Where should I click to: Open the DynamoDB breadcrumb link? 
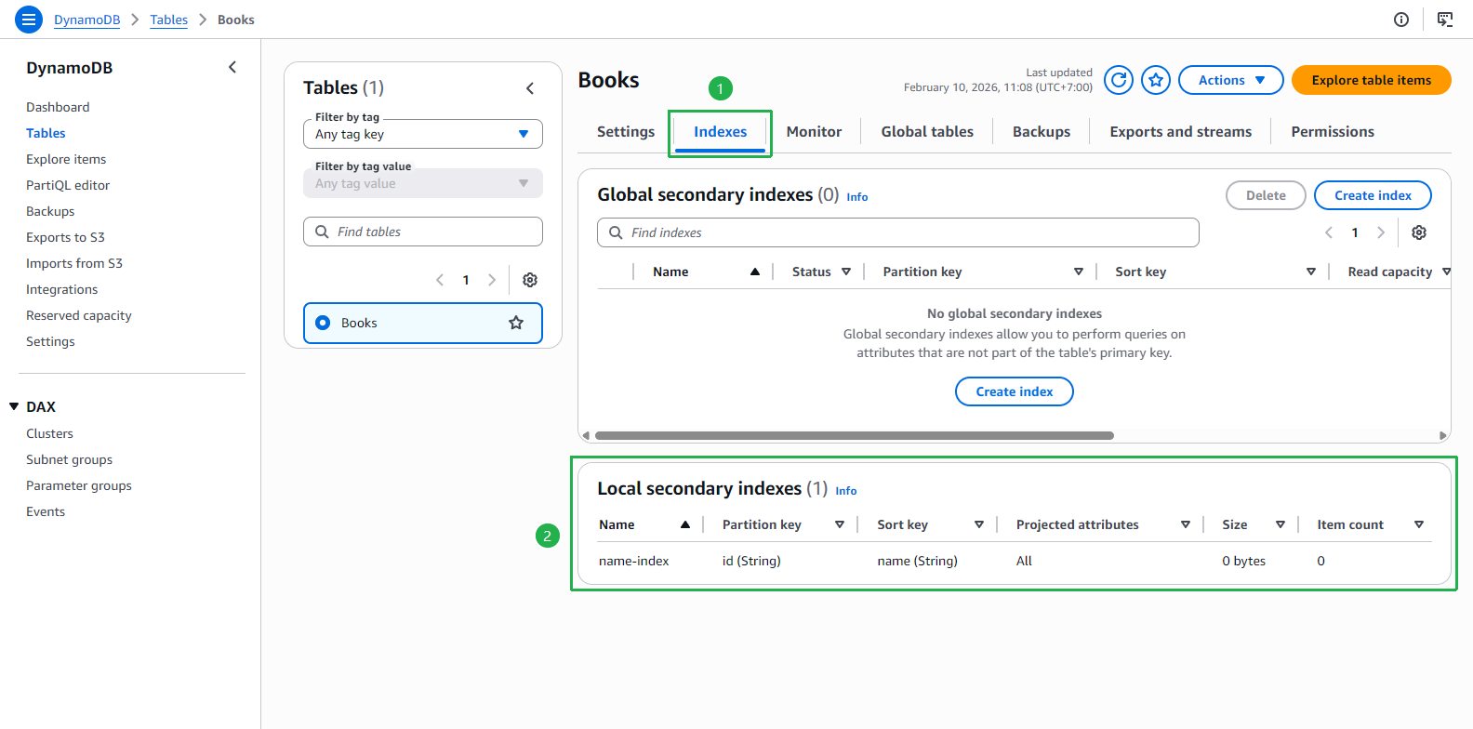coord(86,20)
